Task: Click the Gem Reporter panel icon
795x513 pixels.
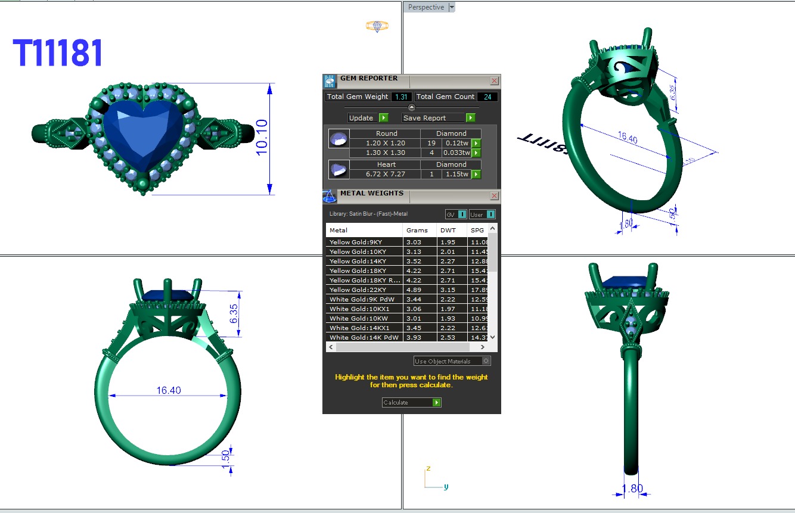Action: click(330, 81)
